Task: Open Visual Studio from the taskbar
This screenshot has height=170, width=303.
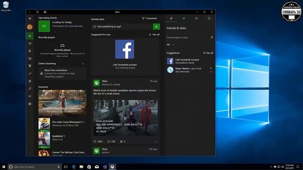Action: (x=105, y=167)
